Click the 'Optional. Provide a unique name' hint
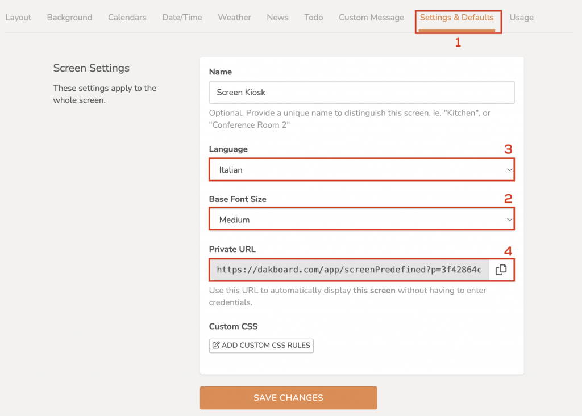The width and height of the screenshot is (582, 416). [350, 119]
